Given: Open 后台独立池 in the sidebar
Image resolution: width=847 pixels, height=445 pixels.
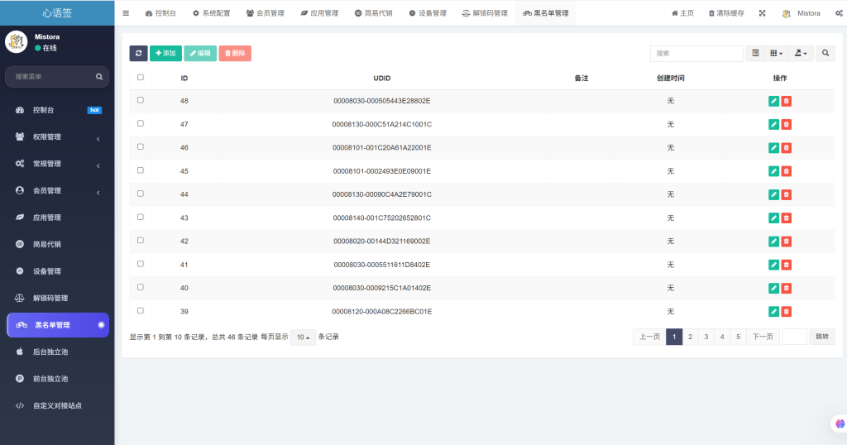Looking at the screenshot, I should tap(57, 352).
